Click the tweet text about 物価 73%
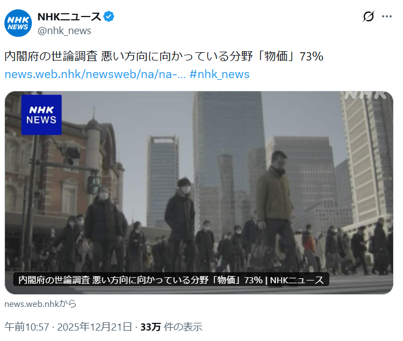The width and height of the screenshot is (403, 341). (164, 56)
